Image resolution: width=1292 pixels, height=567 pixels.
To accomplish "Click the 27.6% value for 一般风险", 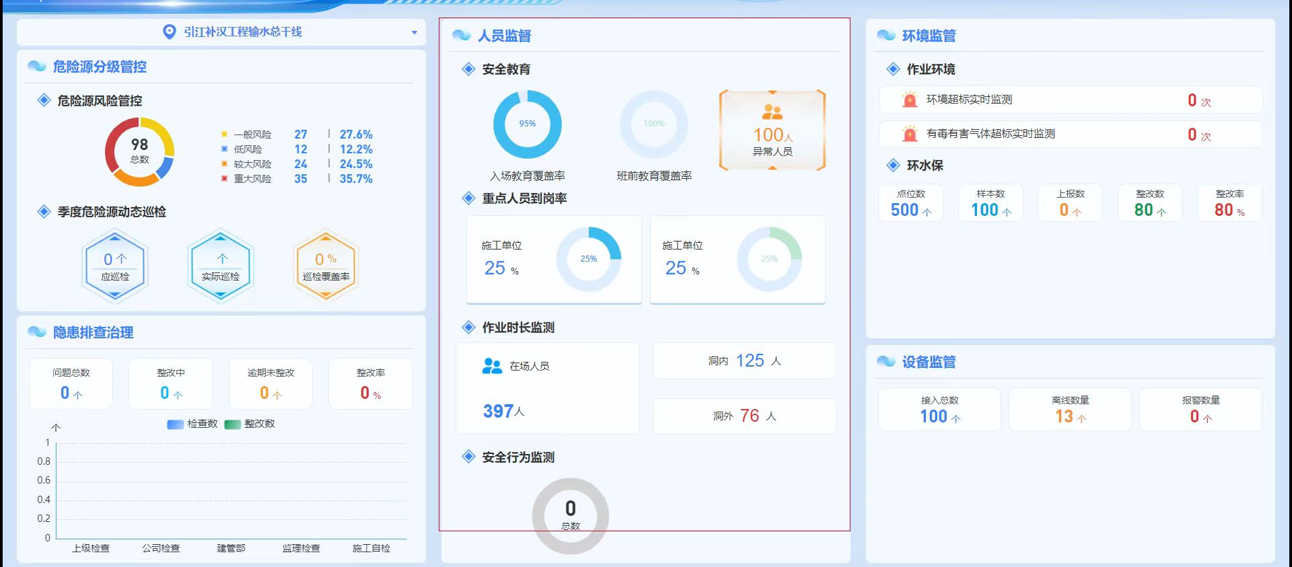I will pos(356,135).
